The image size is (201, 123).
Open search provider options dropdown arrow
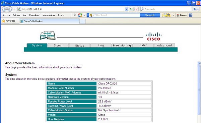pyautogui.click(x=198, y=9)
